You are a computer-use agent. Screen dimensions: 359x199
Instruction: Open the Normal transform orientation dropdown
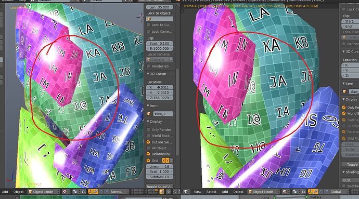pos(119,192)
